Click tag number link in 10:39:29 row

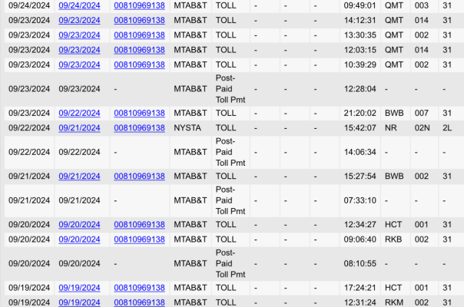pyautogui.click(x=139, y=65)
